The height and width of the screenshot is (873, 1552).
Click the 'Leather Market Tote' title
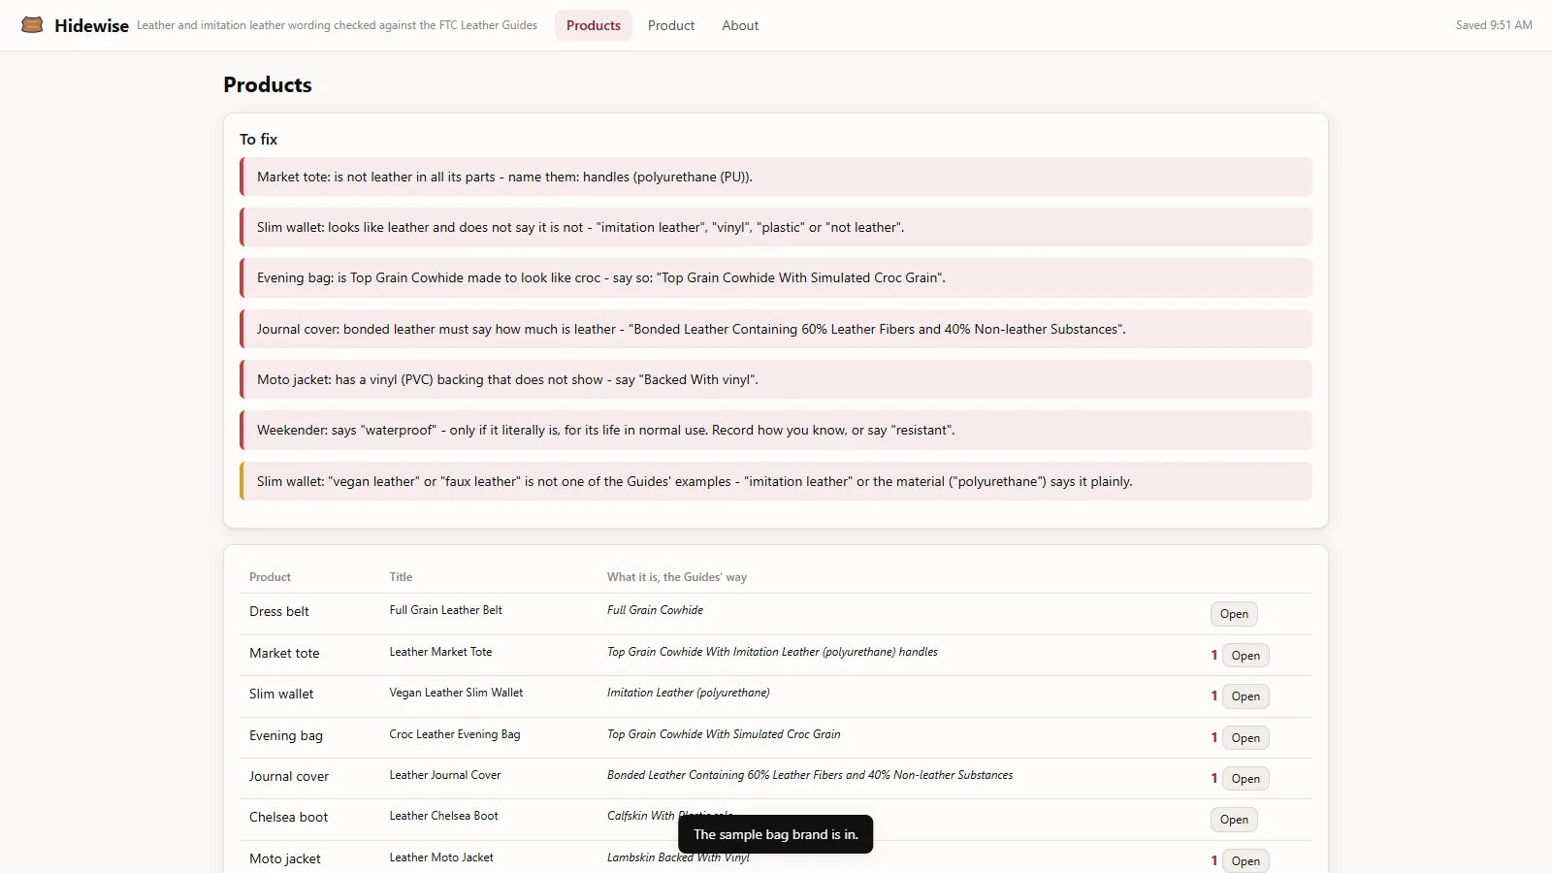440,652
